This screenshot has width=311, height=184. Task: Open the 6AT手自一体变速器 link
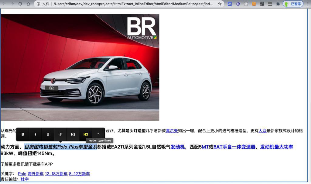(234, 147)
